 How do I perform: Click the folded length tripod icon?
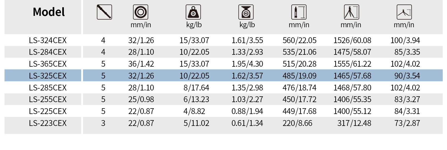point(299,12)
